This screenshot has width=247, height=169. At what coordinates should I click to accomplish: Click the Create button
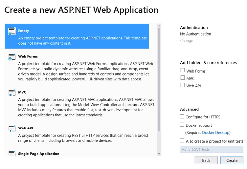pyautogui.click(x=232, y=160)
